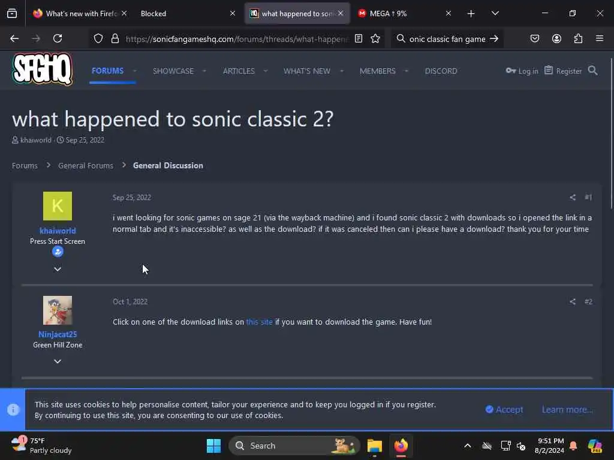The height and width of the screenshot is (460, 614).
Task: Bookmark this page with star icon
Action: 375,39
